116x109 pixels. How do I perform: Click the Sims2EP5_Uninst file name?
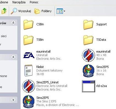click(x=48, y=82)
